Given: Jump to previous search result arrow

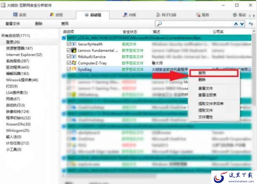Looking at the screenshot, I should [236, 24].
